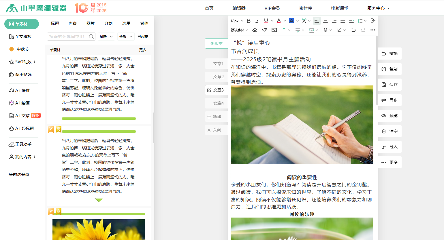Toggle italic text formatting
The image size is (444, 240).
(x=257, y=21)
